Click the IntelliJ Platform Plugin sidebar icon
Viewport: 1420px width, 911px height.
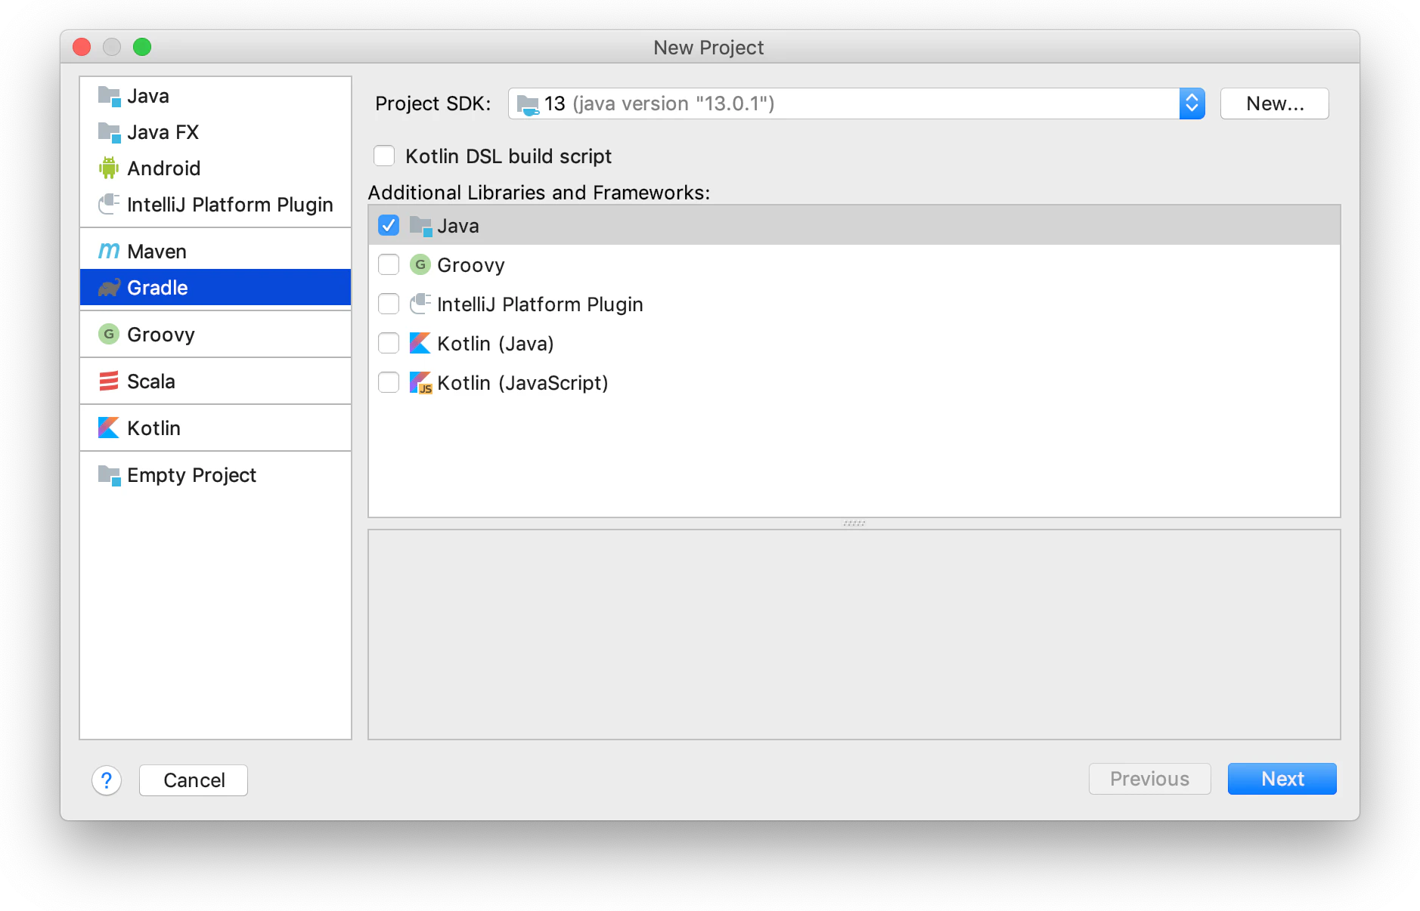pyautogui.click(x=109, y=204)
